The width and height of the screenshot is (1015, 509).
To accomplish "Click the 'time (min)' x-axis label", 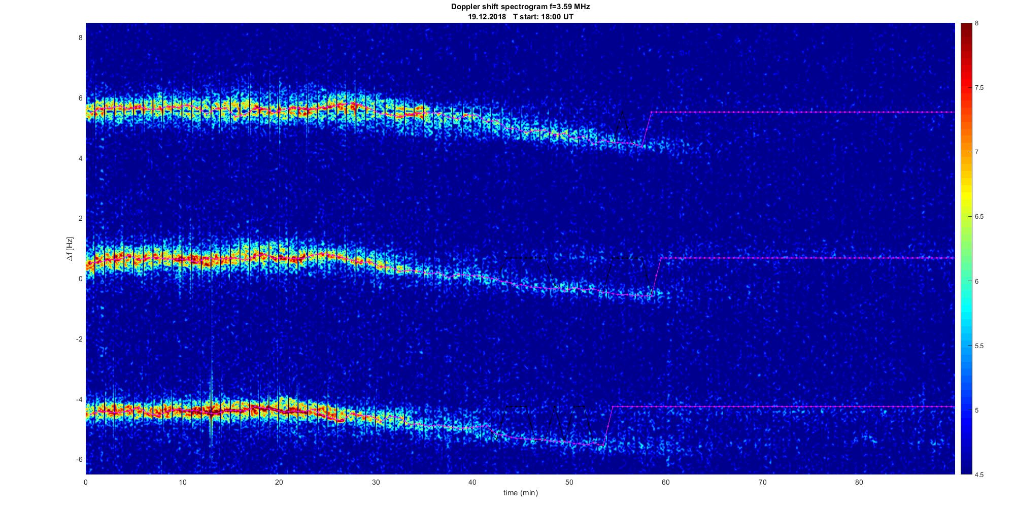I will (520, 493).
